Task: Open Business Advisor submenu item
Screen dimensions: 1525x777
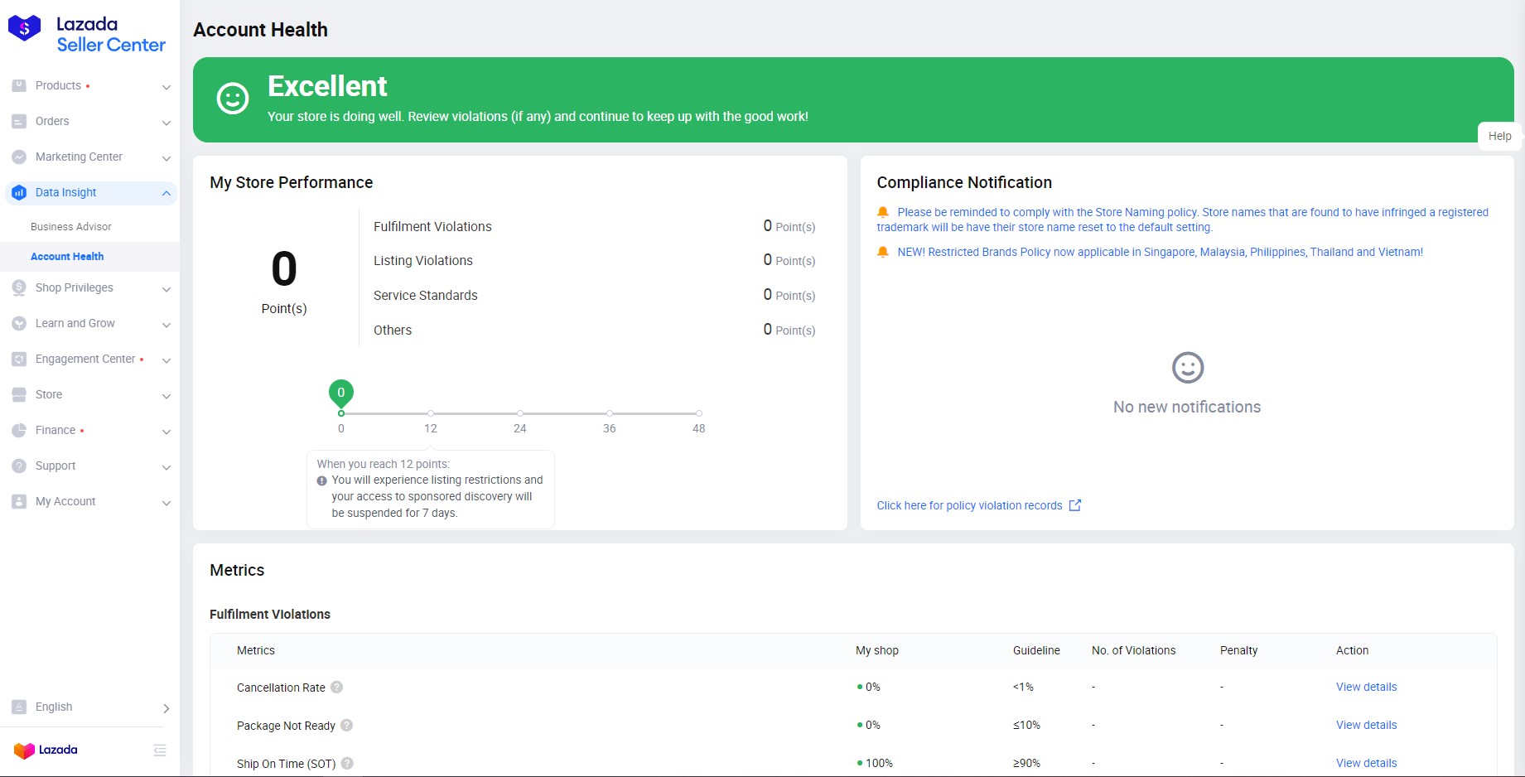Action: click(71, 226)
